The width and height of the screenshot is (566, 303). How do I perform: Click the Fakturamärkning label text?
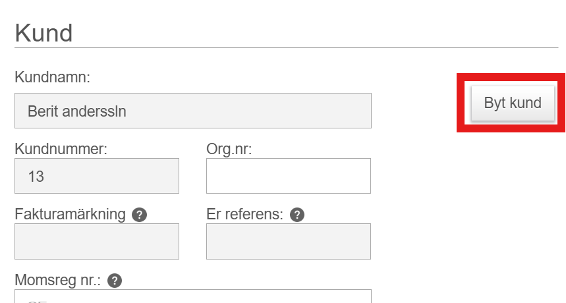point(70,214)
